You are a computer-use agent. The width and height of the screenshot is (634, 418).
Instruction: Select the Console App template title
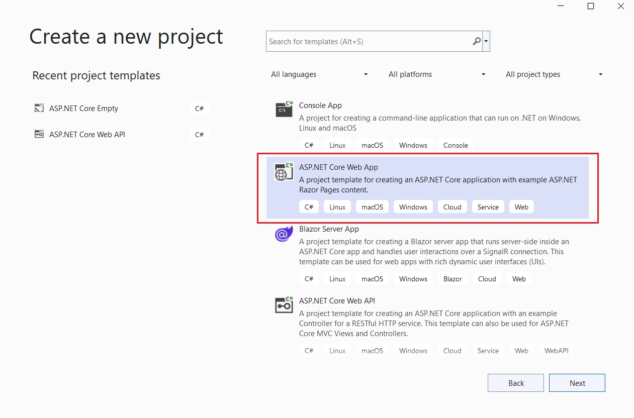pos(320,106)
